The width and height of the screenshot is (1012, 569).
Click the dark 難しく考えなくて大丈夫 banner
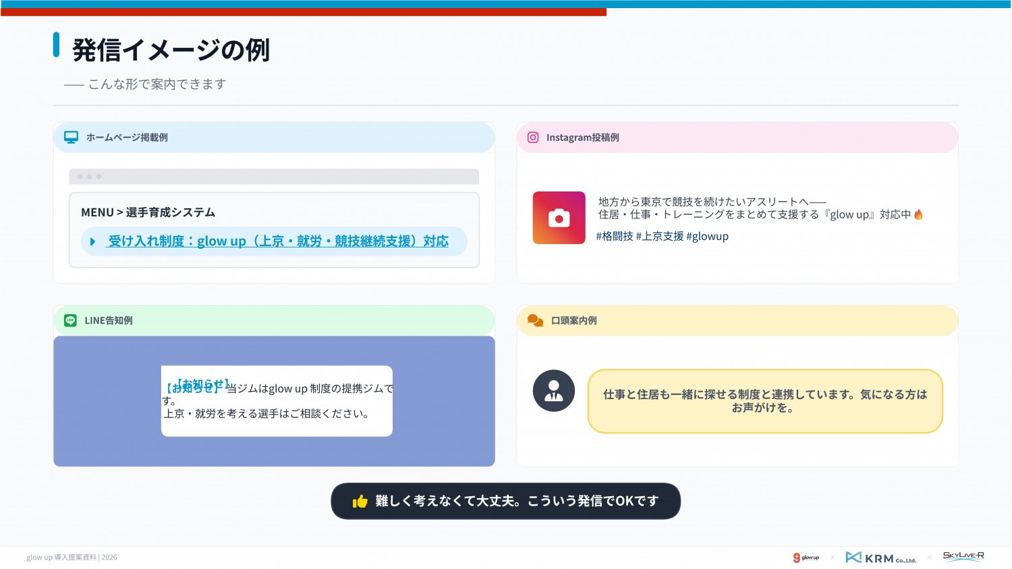pyautogui.click(x=505, y=501)
